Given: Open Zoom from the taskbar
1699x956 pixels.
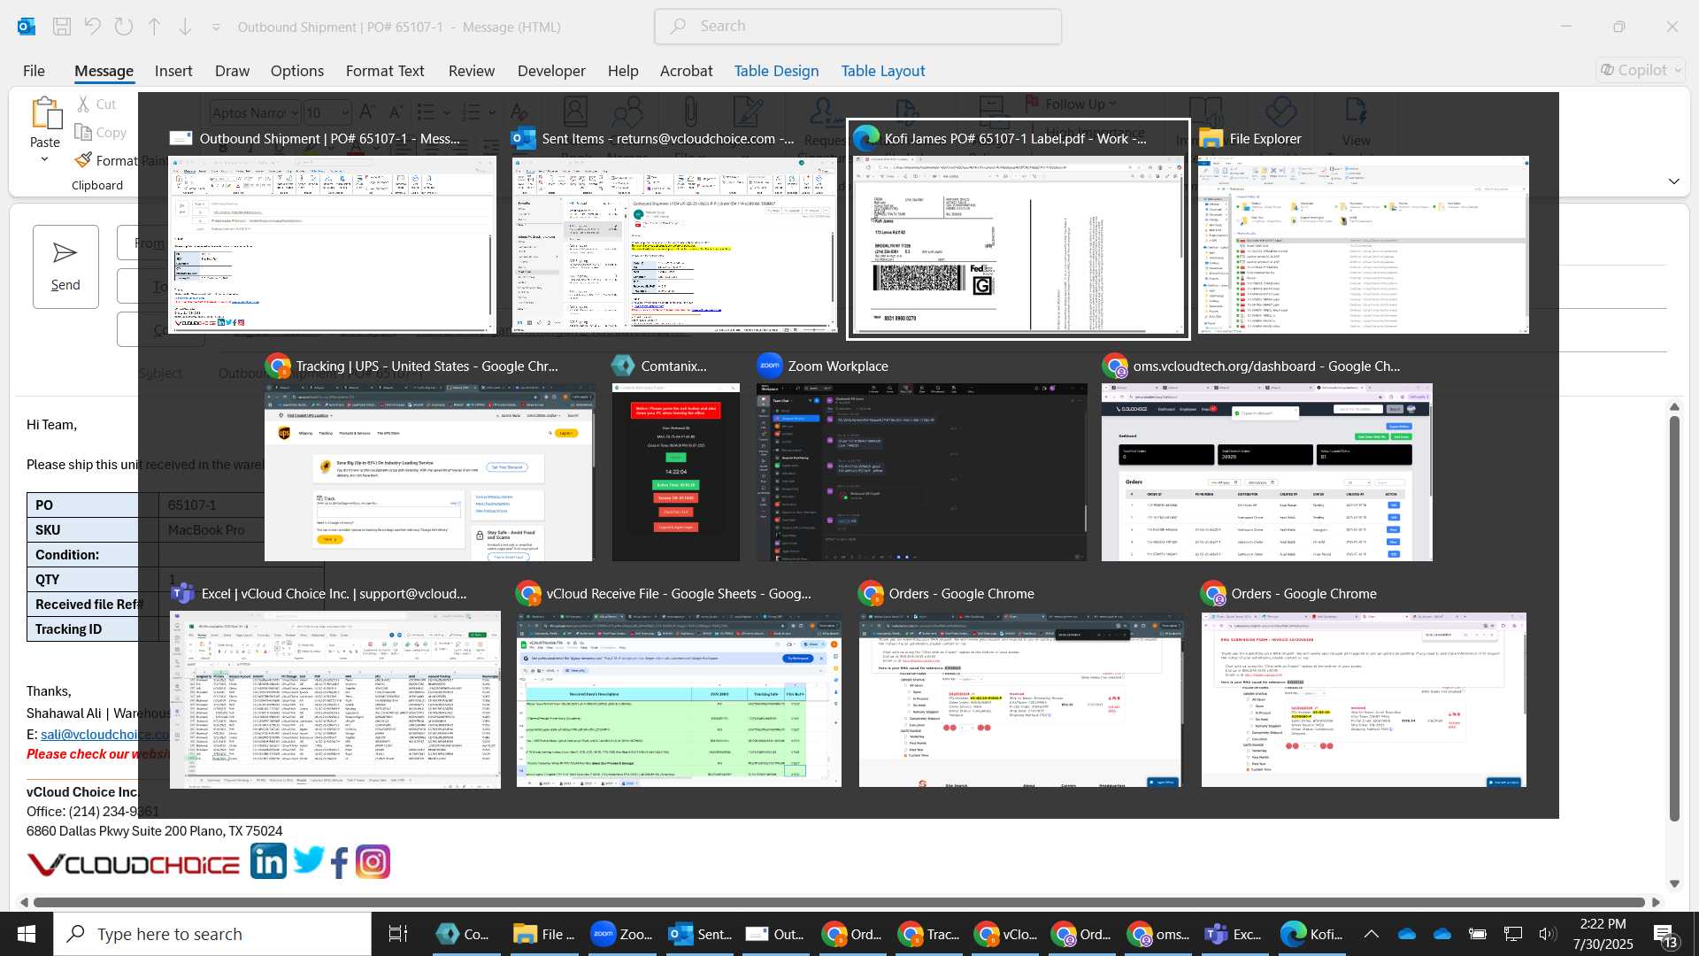Looking at the screenshot, I should [622, 934].
